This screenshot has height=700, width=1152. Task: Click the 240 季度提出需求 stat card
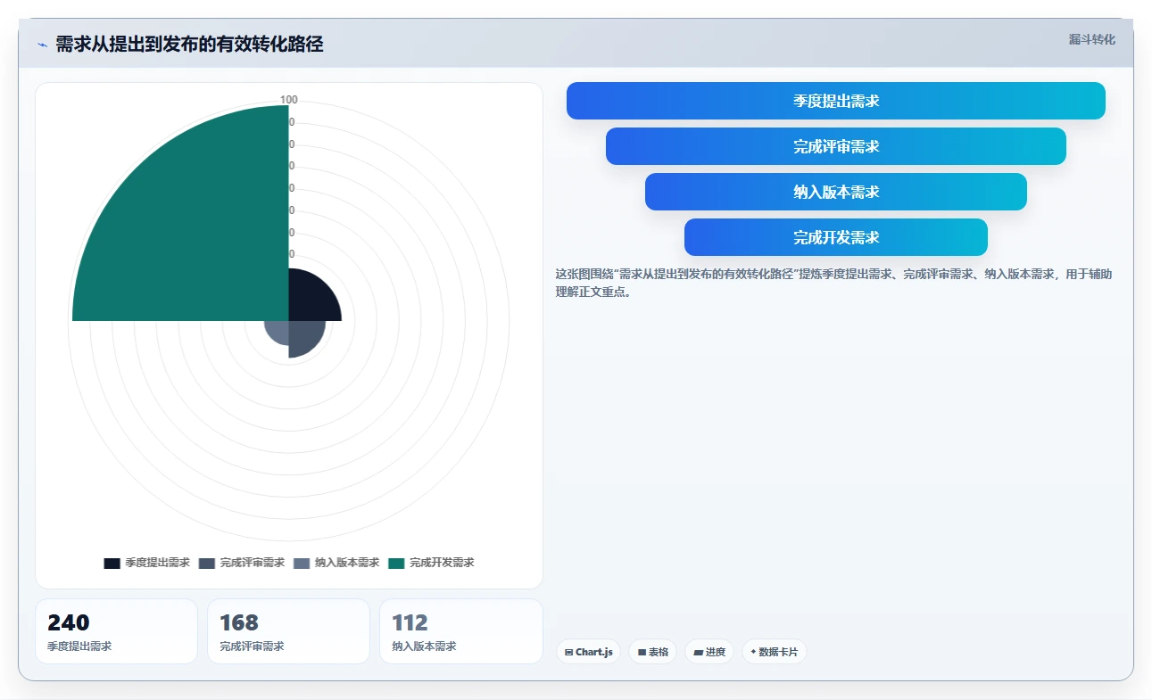tap(116, 631)
